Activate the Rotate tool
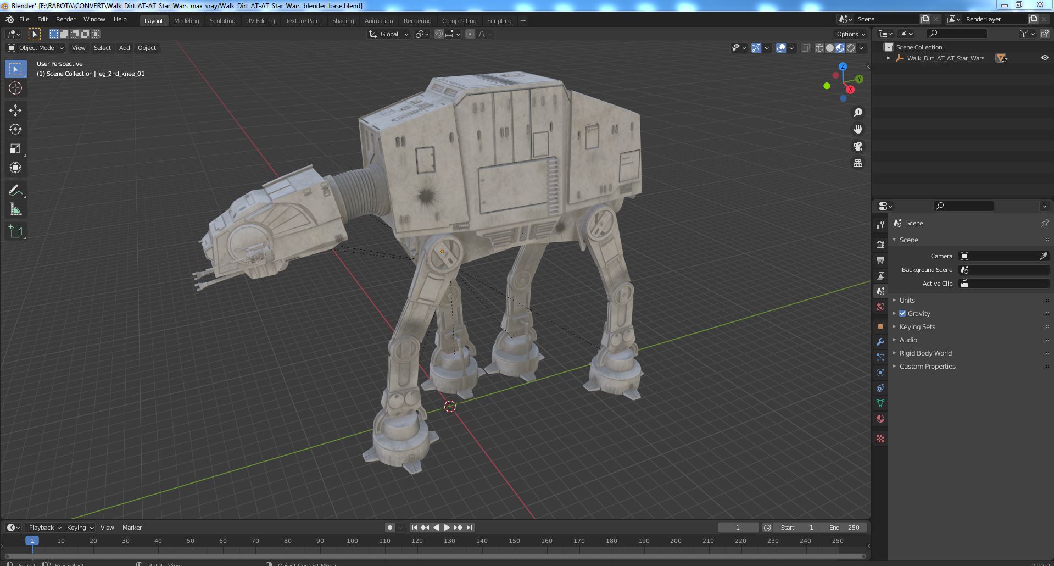Screen dimensions: 1054x566 pyautogui.click(x=15, y=129)
